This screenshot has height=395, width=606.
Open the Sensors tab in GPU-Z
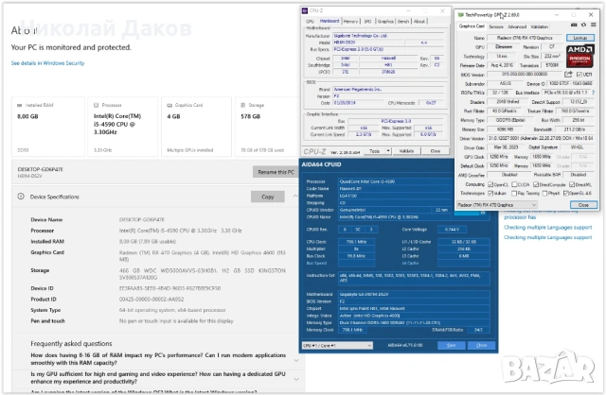pos(496,26)
